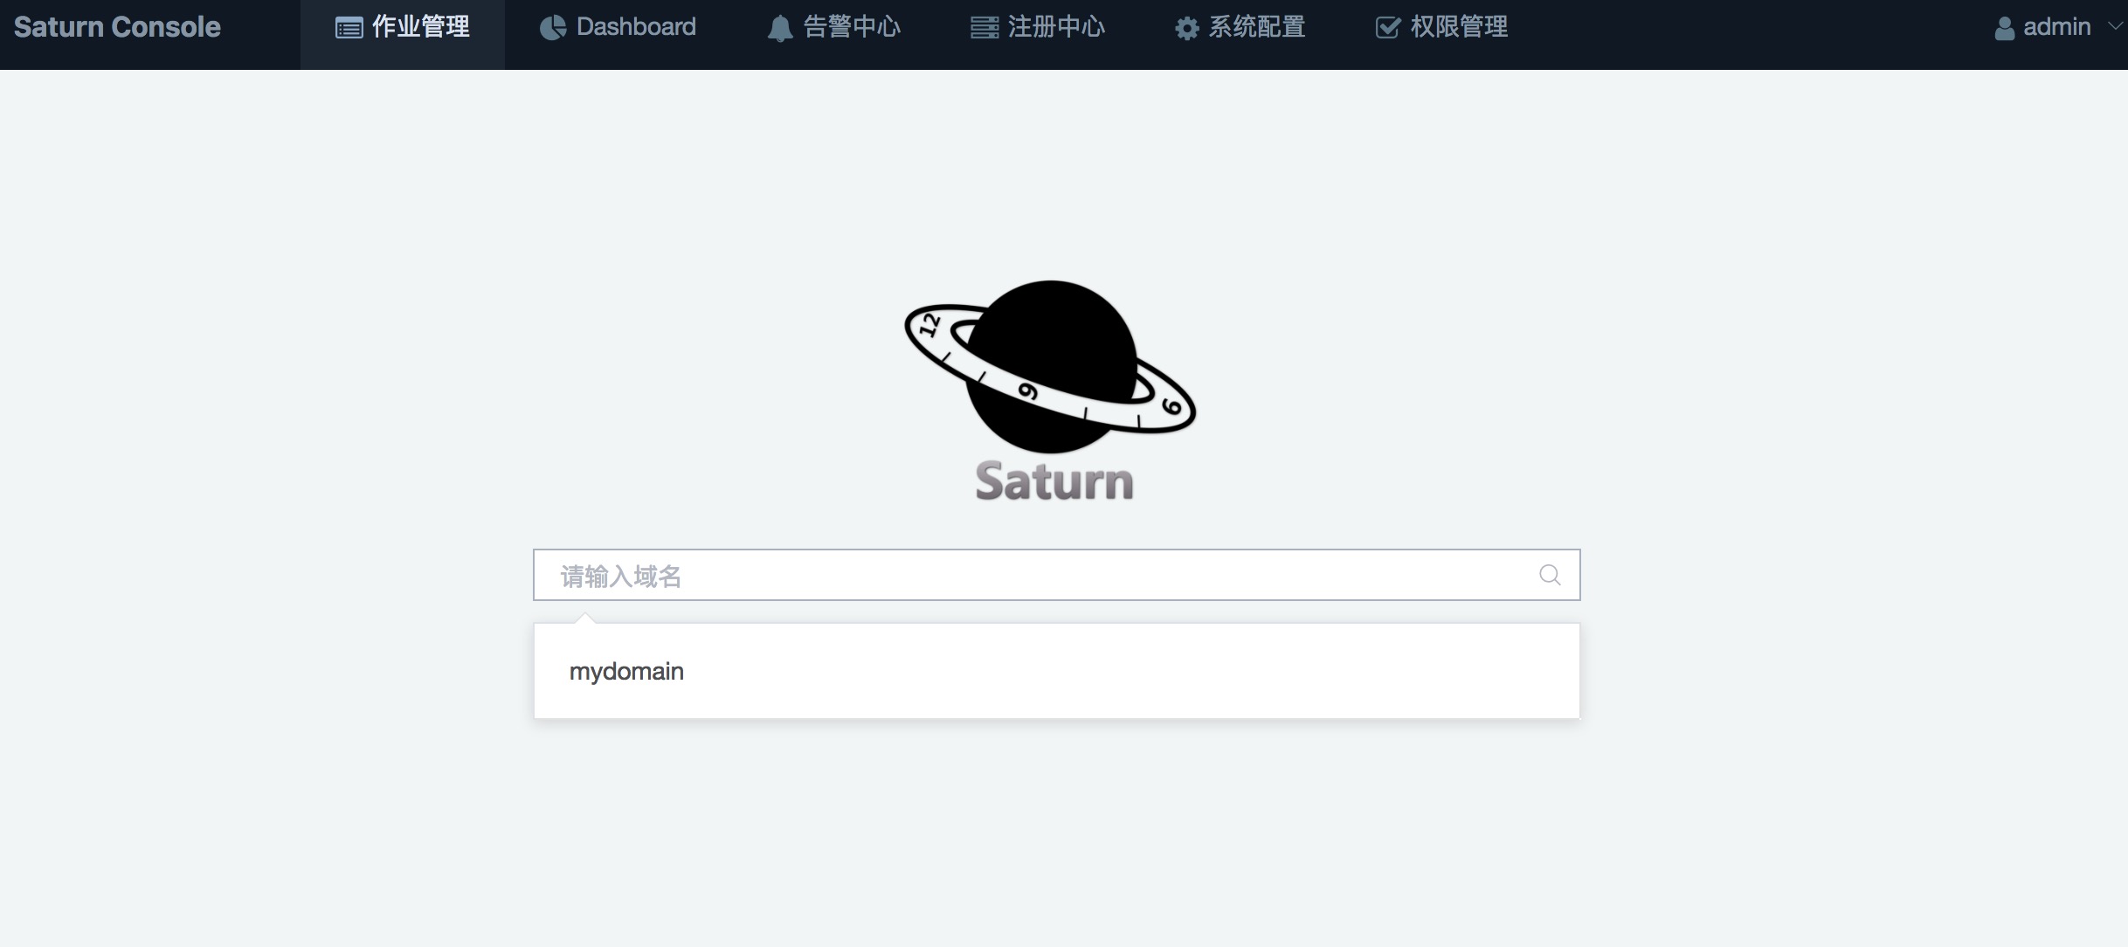Choose the mydomain suggestion
This screenshot has height=947, width=2128.
pyautogui.click(x=626, y=671)
